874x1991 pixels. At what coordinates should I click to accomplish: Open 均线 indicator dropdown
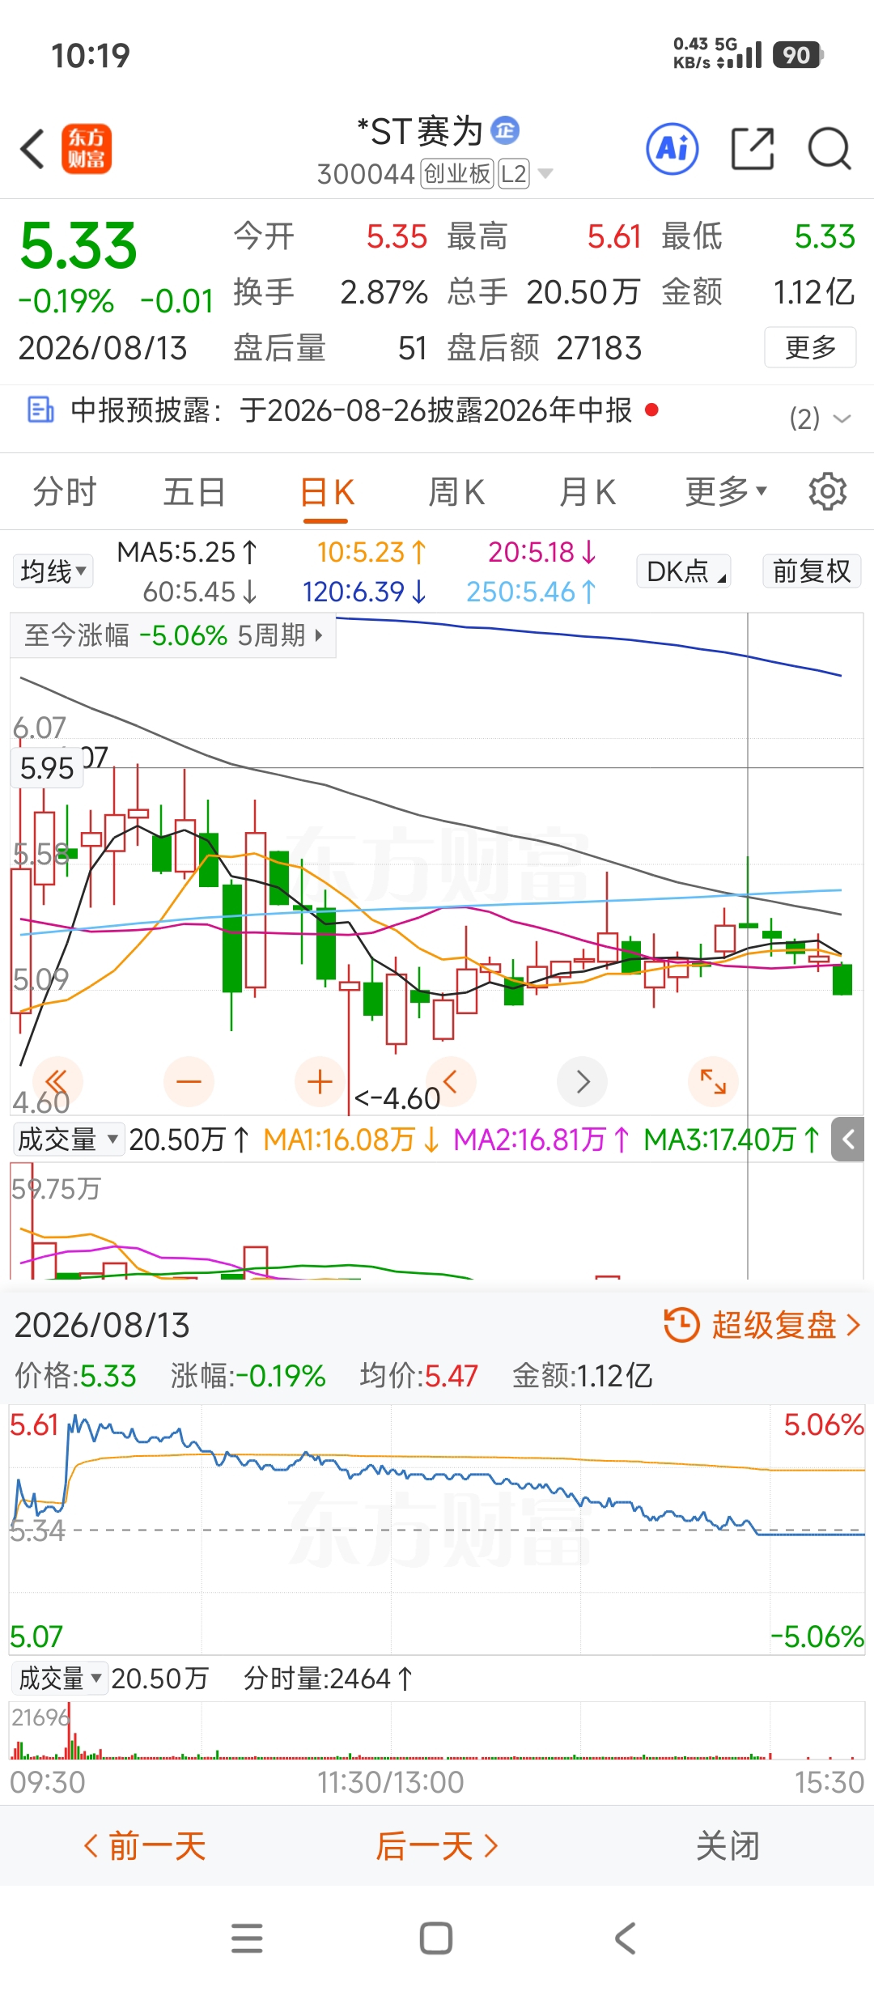pyautogui.click(x=53, y=571)
